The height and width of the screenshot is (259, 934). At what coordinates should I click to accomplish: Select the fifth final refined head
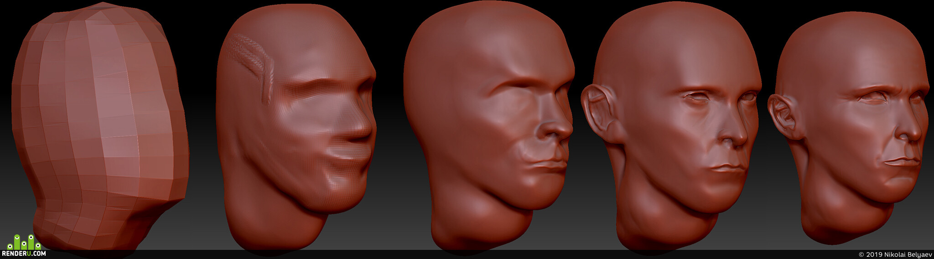coord(849,130)
